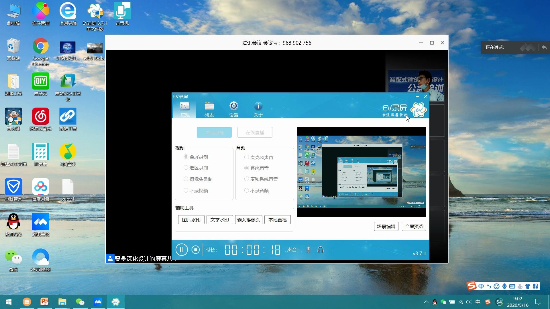The width and height of the screenshot is (550, 309).
Task: Click the 本地直播 button
Action: click(x=278, y=220)
